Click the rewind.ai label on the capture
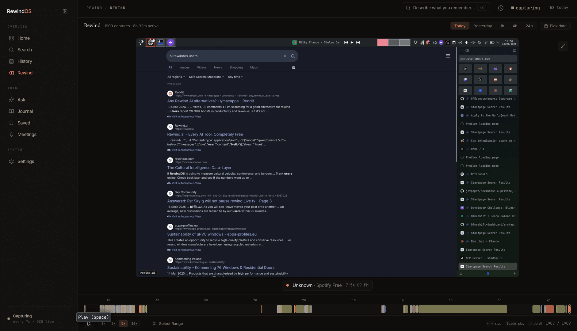Screen dimensions: 577x331 (x=148, y=273)
